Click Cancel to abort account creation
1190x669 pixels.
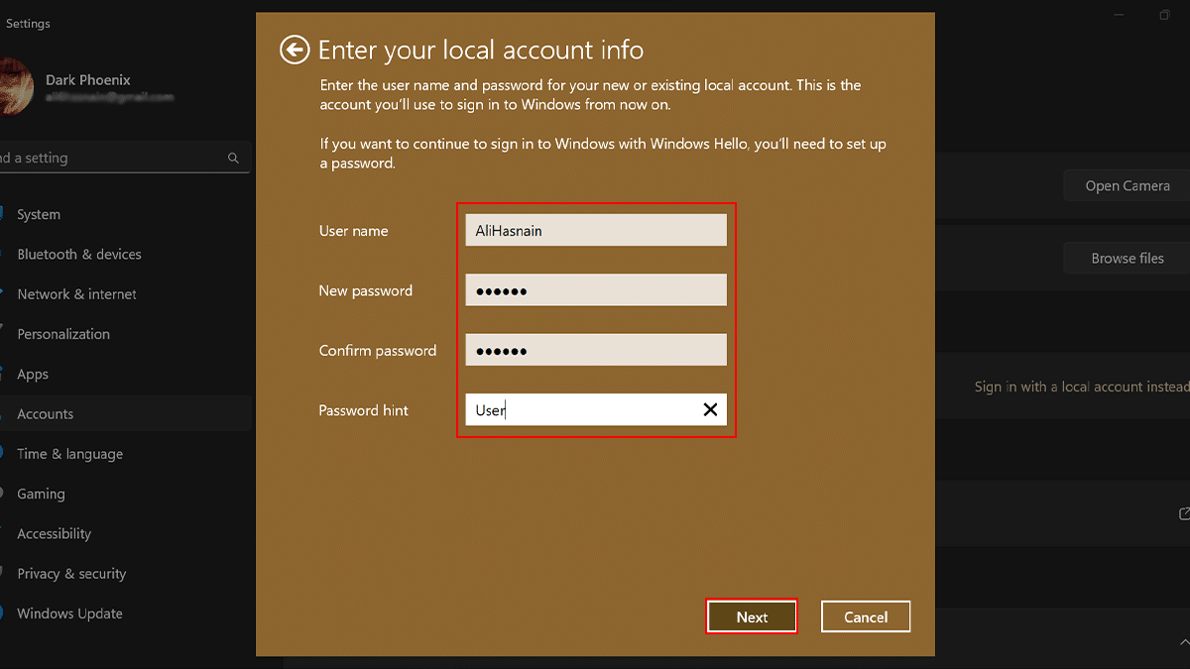tap(866, 615)
